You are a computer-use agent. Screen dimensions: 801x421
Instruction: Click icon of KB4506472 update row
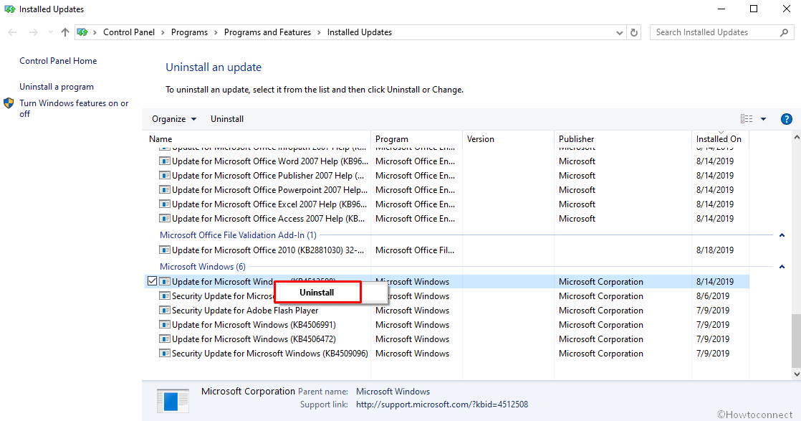[165, 339]
